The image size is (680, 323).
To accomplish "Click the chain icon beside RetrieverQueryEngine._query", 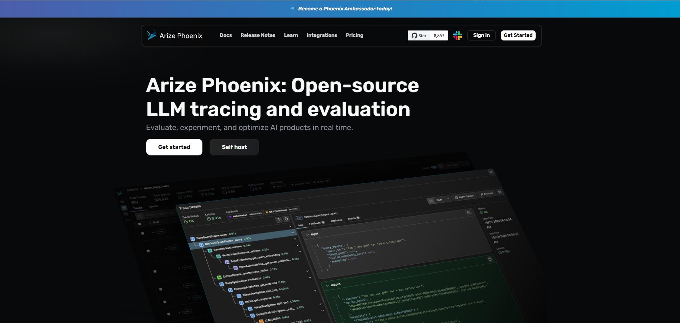I will (299, 218).
